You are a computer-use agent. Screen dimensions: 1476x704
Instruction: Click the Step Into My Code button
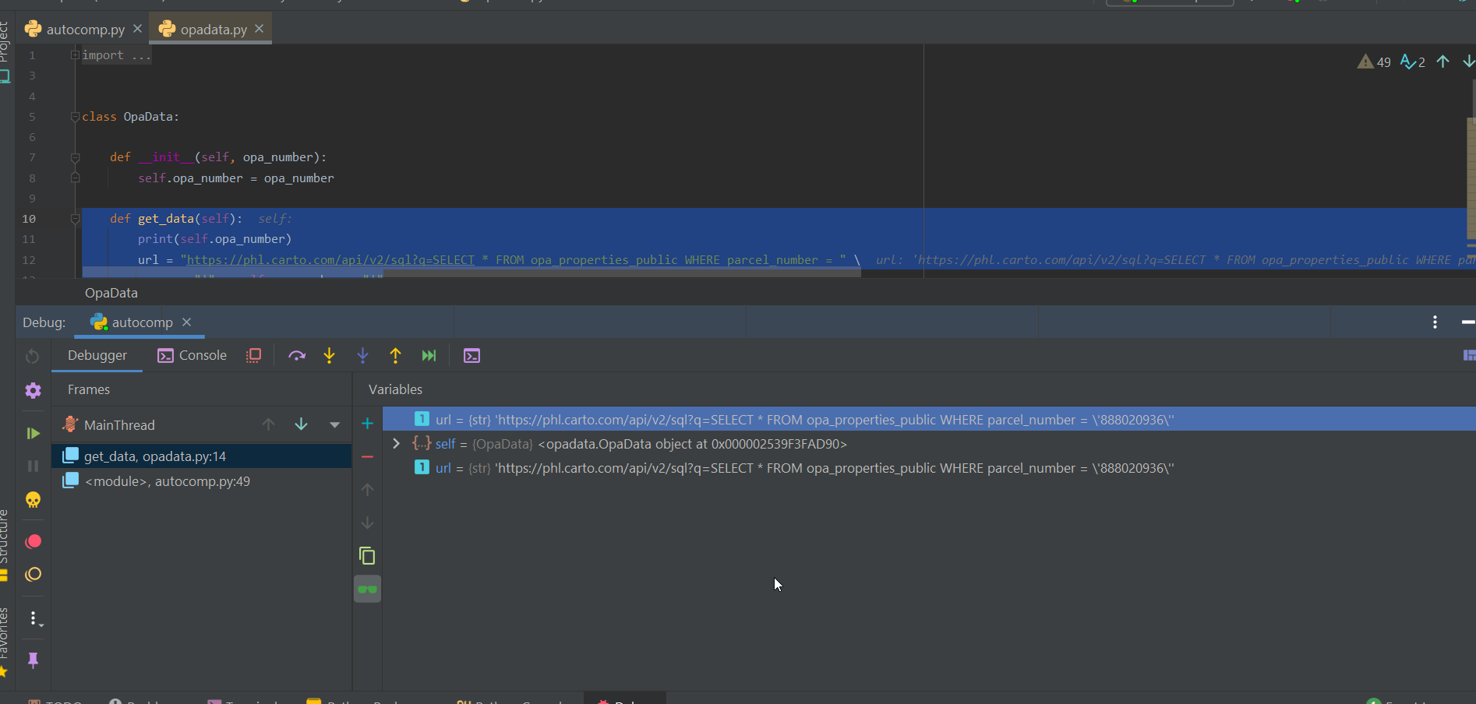pos(363,355)
